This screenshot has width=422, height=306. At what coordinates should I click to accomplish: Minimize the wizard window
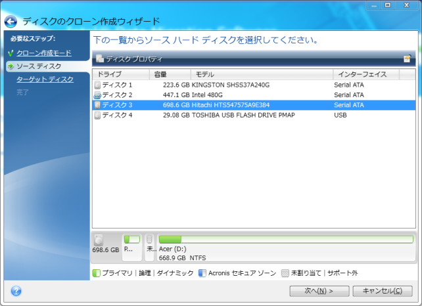(x=374, y=5)
